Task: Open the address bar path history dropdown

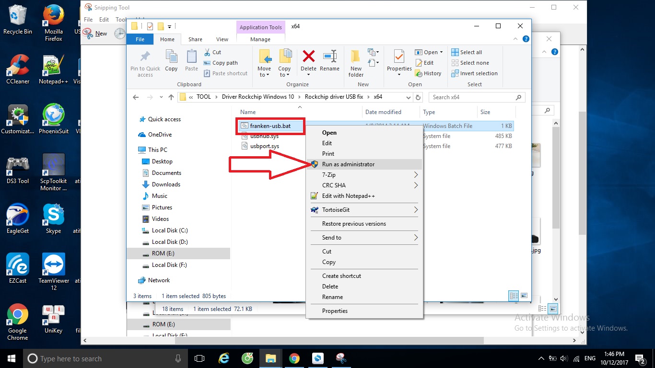Action: coord(408,97)
